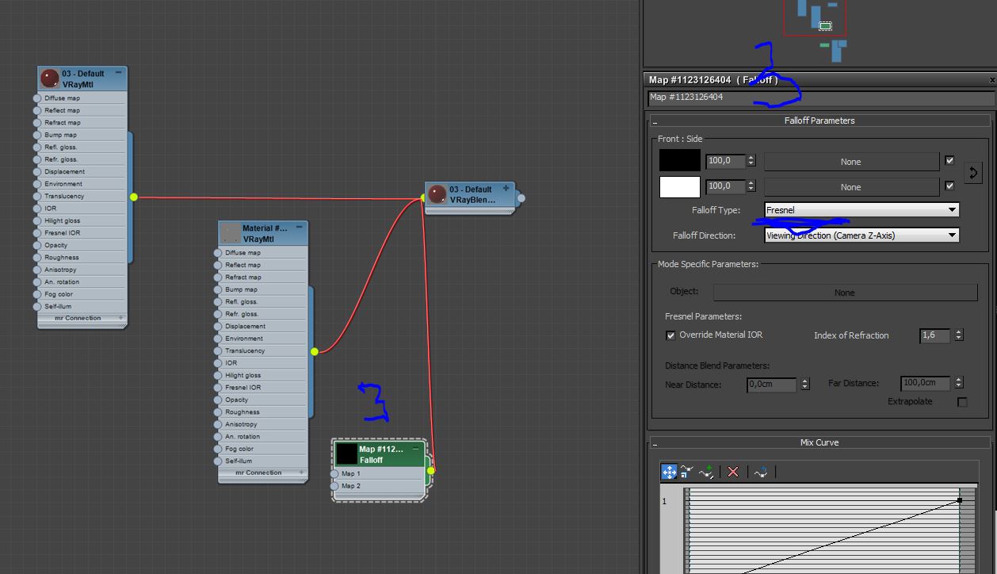Uncheck the front (black) map enable checkbox

[949, 161]
